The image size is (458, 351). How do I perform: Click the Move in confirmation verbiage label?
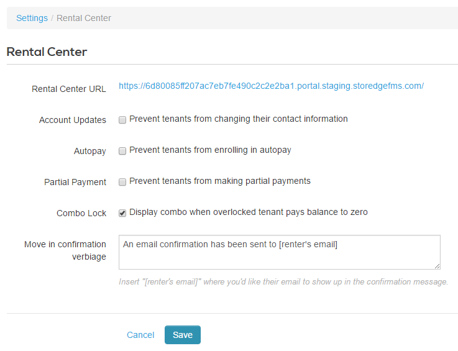(x=65, y=250)
